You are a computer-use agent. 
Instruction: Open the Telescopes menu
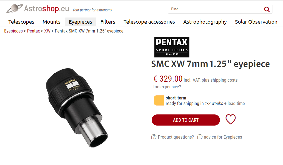[21, 22]
